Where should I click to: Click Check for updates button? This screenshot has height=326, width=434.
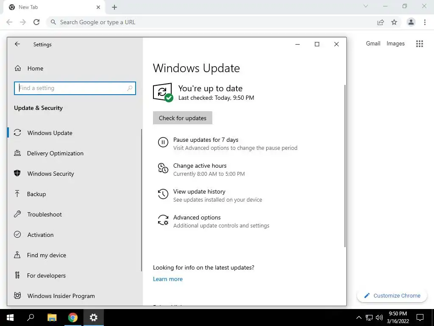(x=183, y=118)
